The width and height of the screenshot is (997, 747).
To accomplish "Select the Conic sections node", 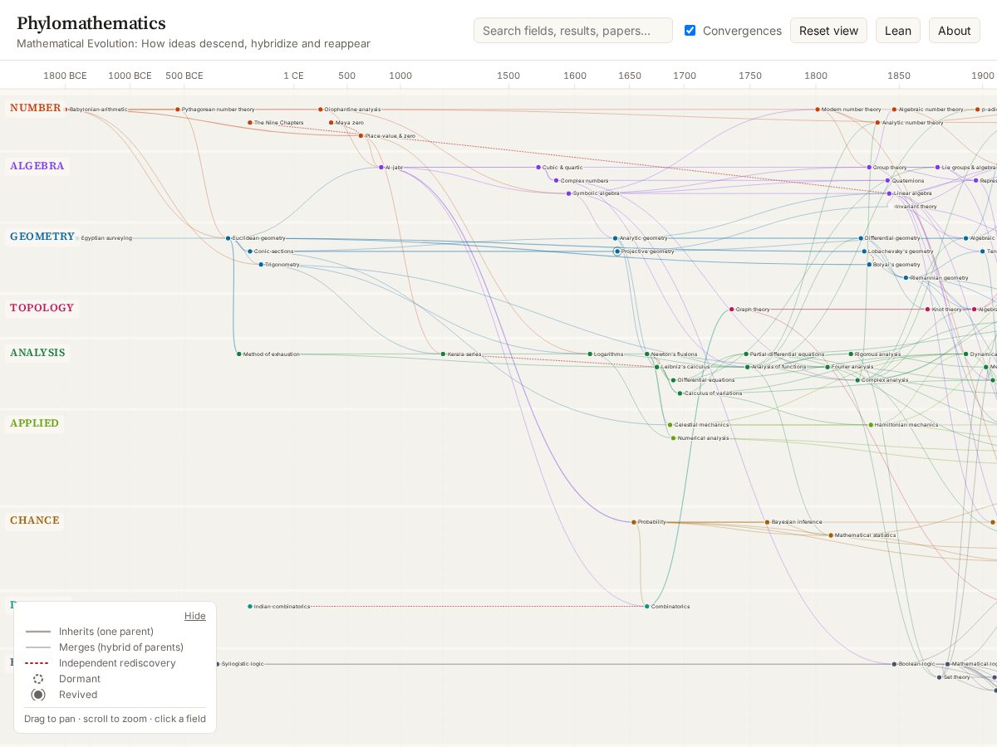I will (250, 251).
